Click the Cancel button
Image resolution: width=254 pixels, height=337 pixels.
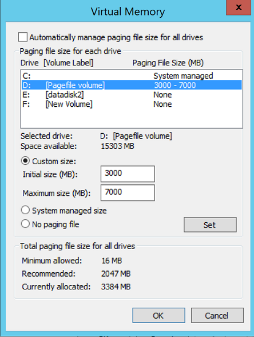pyautogui.click(x=217, y=316)
